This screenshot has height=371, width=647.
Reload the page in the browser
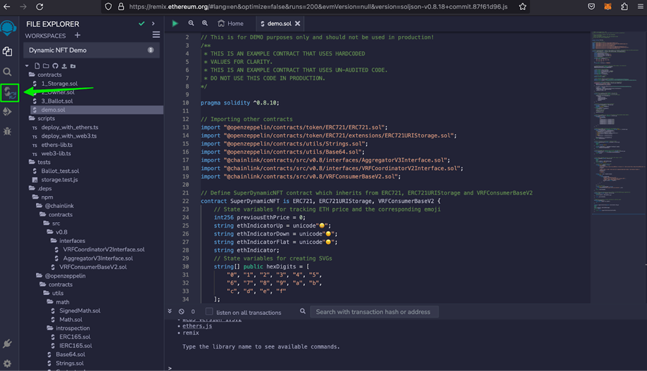point(39,6)
